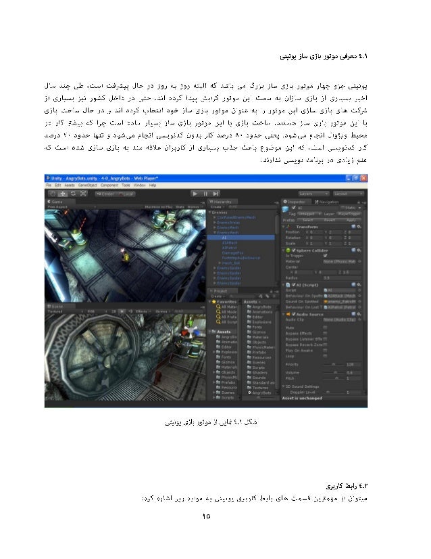Click the prefab Revert button
The width and height of the screenshot is (431, 559).
tap(329, 221)
